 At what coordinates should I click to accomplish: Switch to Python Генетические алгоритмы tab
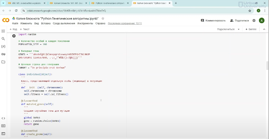point(110,3)
